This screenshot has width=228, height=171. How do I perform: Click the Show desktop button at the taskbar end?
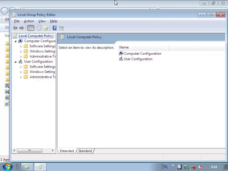(x=226, y=167)
